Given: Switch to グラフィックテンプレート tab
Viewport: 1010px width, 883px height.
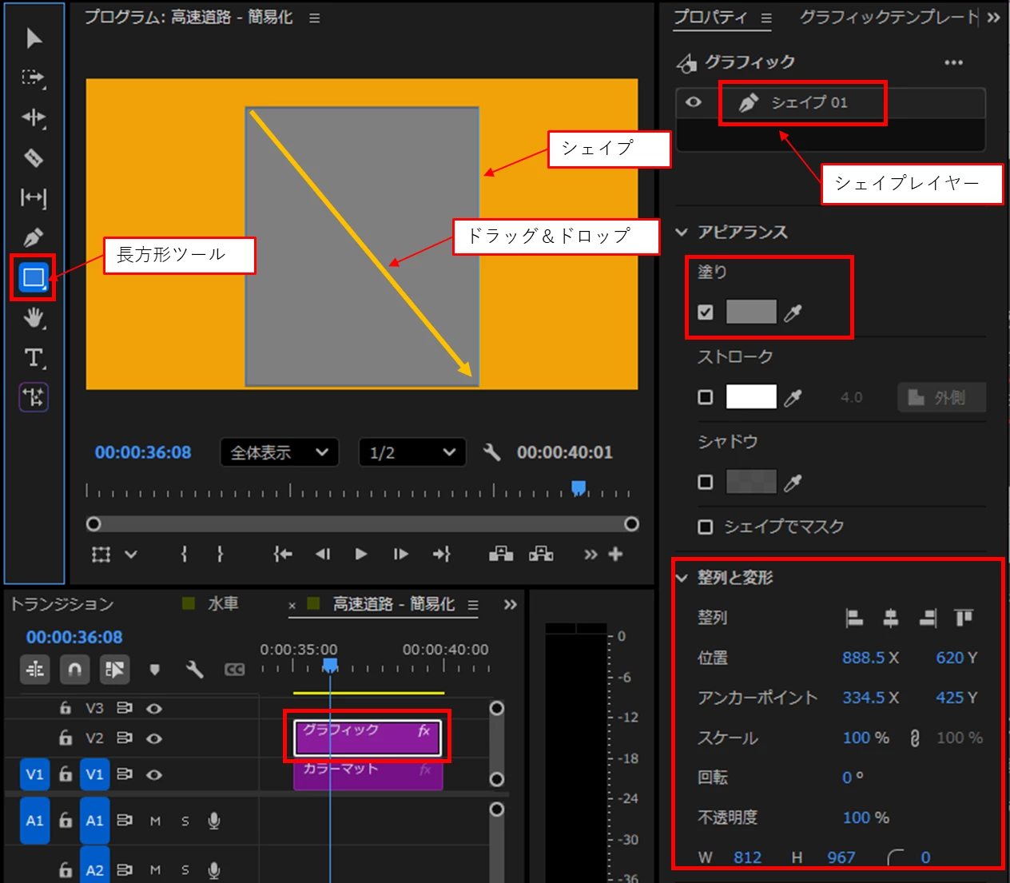Looking at the screenshot, I should pos(889,18).
